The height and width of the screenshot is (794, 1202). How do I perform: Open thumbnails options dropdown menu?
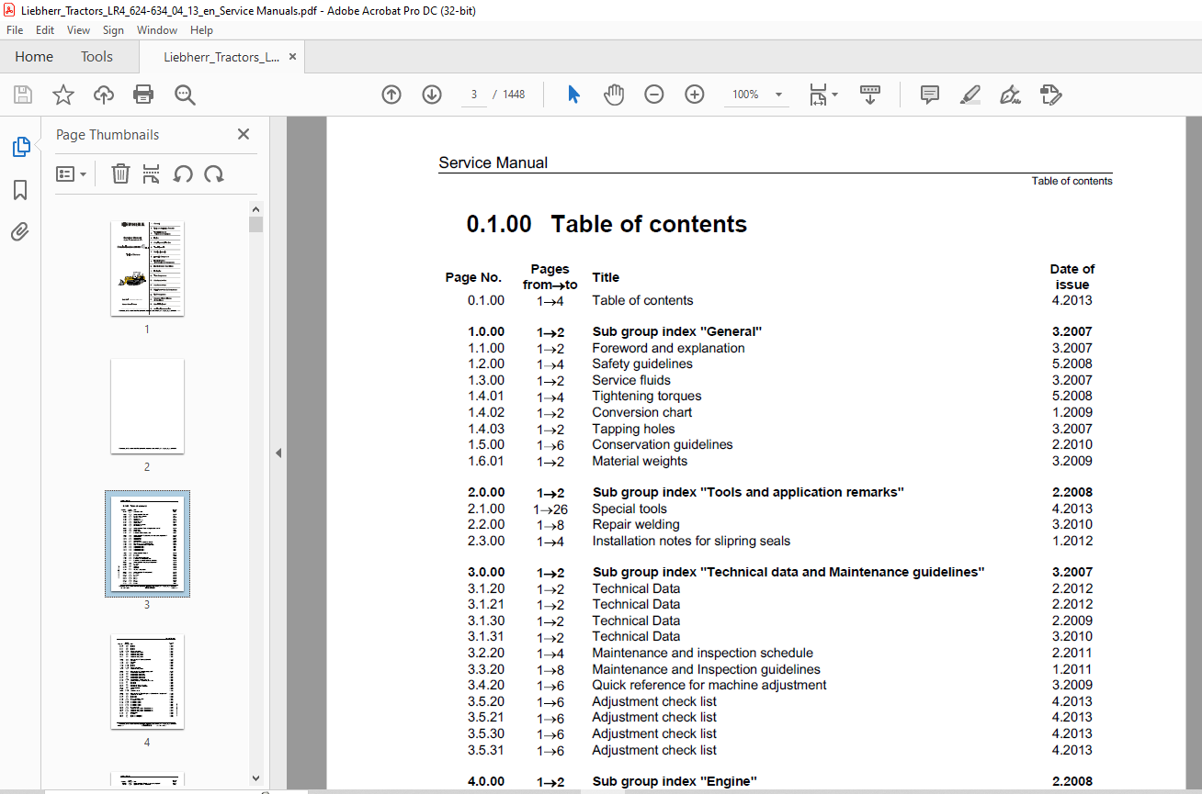tap(71, 173)
